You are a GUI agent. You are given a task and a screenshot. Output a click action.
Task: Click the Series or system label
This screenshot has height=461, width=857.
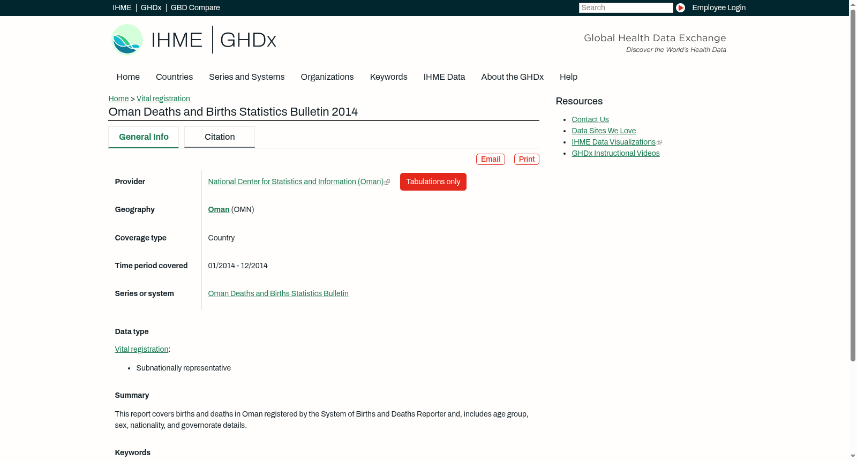click(145, 294)
